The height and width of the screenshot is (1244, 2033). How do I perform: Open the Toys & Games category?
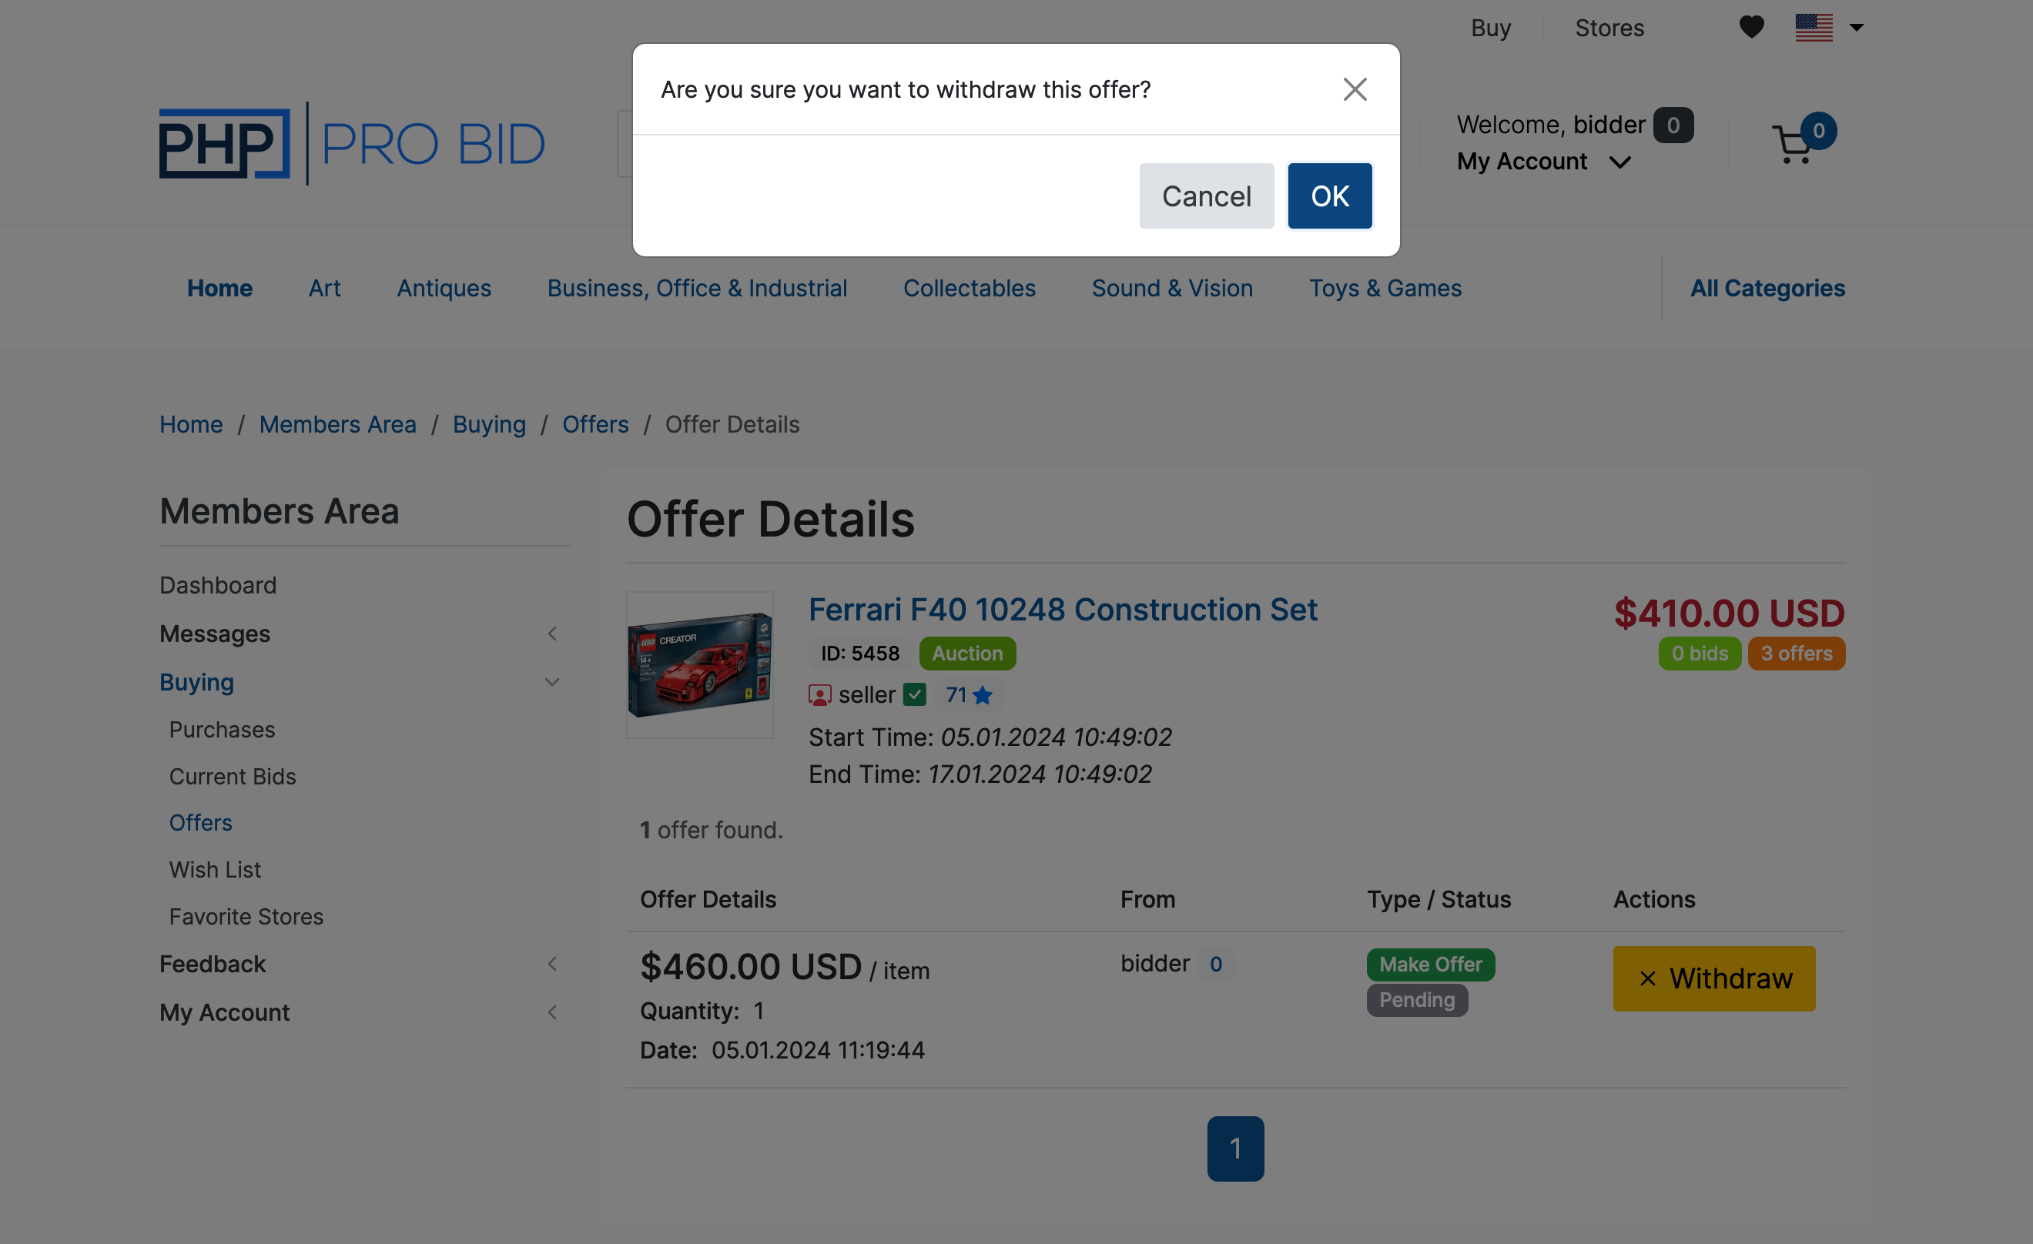[1385, 288]
